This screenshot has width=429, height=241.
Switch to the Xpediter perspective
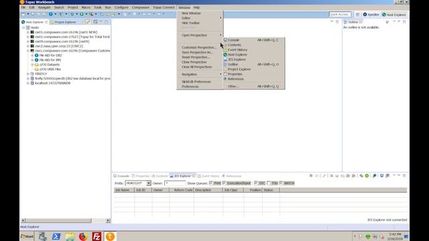pos(371,15)
